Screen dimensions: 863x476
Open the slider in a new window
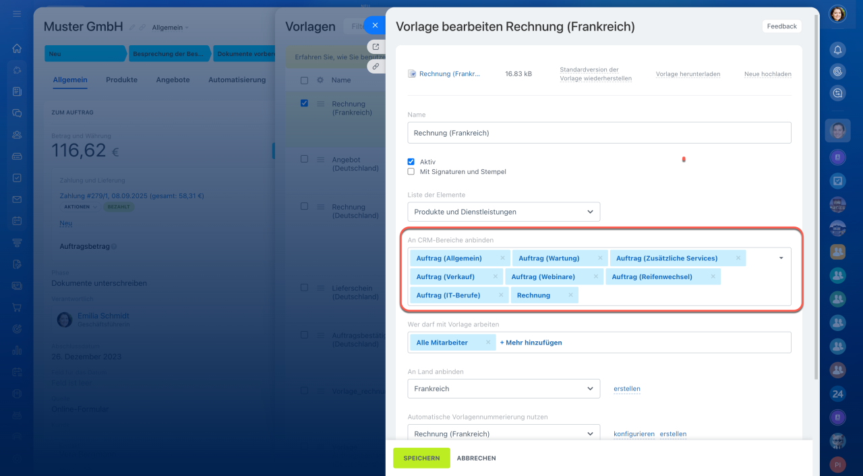(376, 47)
